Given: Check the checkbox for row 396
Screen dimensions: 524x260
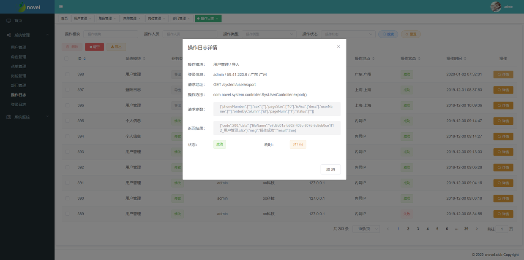Looking at the screenshot, I should pyautogui.click(x=67, y=105).
